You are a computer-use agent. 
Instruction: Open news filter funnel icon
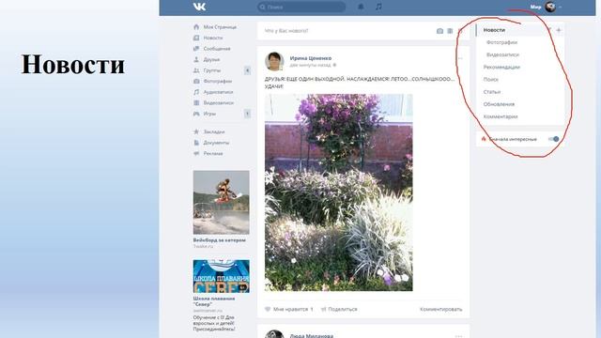[x=548, y=30]
